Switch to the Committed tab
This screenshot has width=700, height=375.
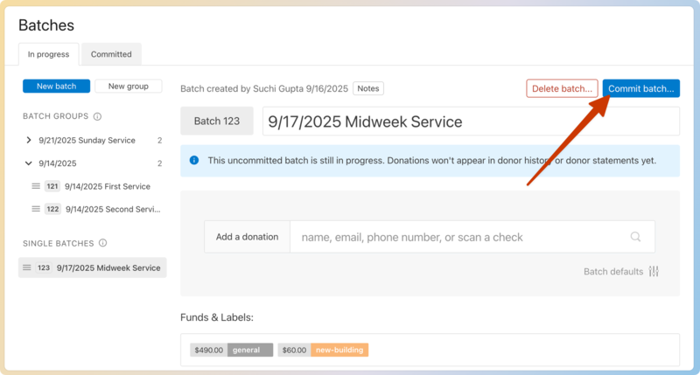pyautogui.click(x=111, y=54)
